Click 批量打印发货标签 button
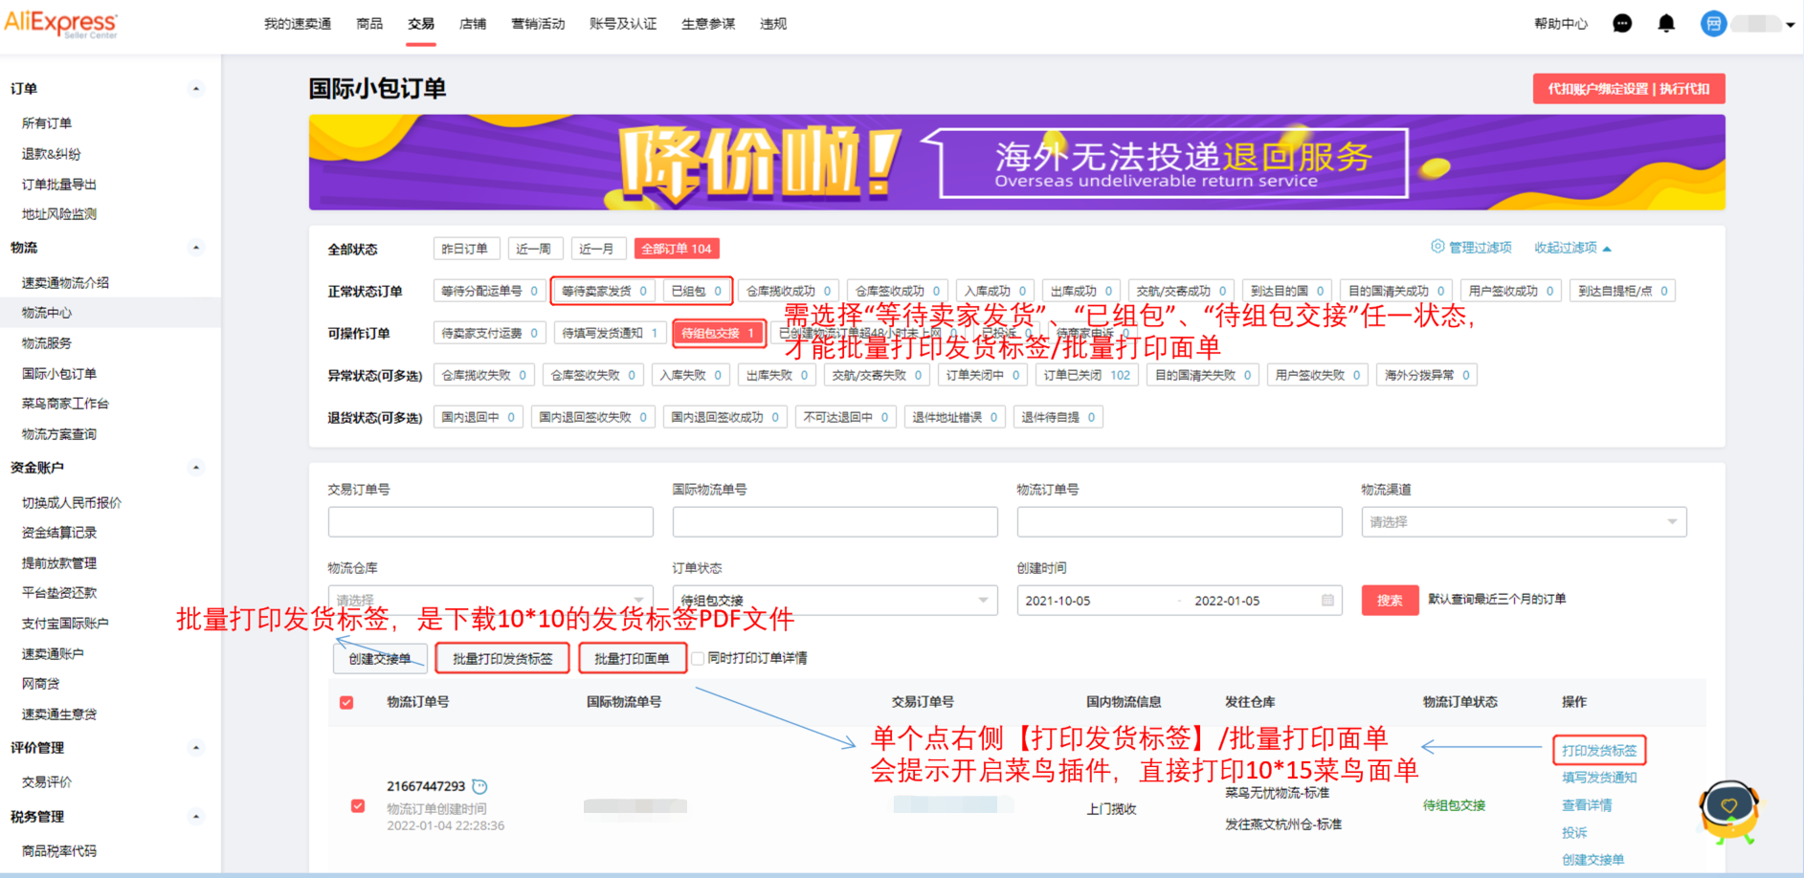 pos(502,658)
